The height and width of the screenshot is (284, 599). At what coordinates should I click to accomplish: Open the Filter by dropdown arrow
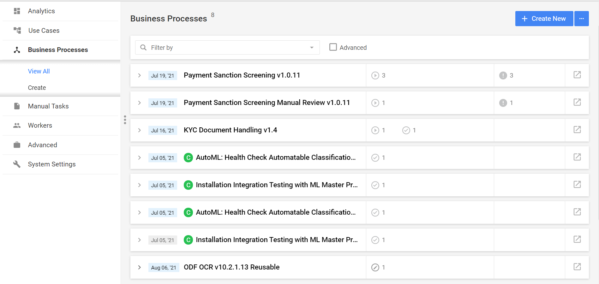312,48
